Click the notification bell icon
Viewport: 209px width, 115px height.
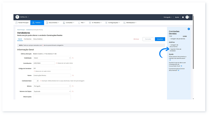183,17
